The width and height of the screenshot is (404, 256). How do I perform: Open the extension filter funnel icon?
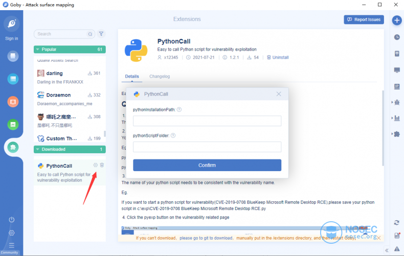[x=101, y=34]
